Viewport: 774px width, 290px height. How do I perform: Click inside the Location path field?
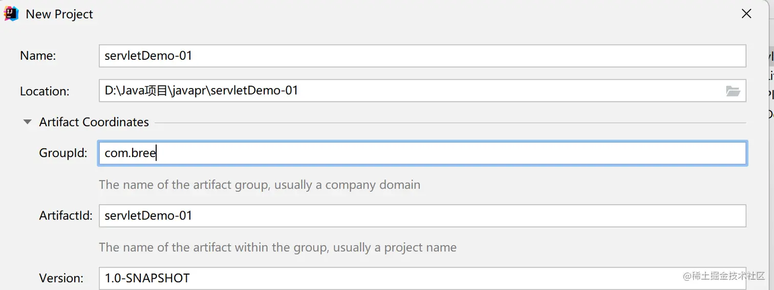point(410,91)
